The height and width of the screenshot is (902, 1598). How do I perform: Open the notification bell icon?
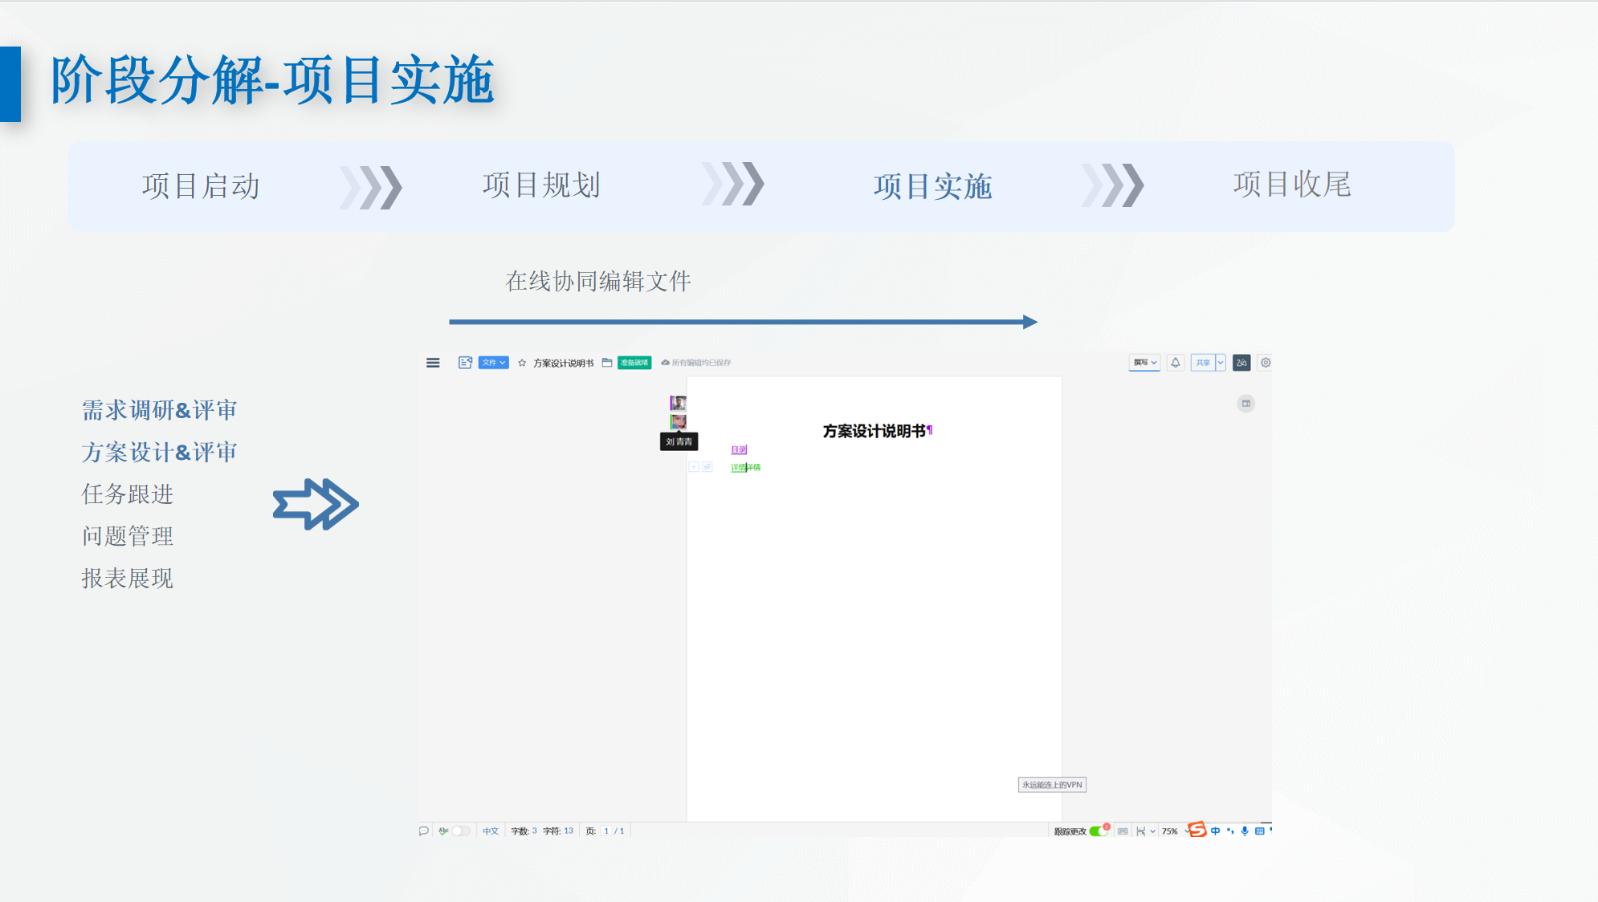(1175, 363)
